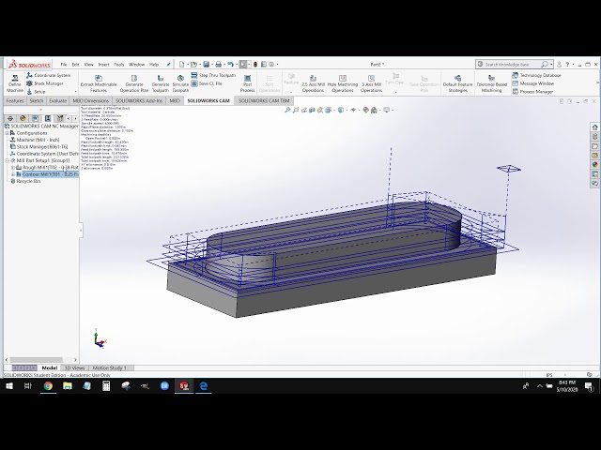Switch to the Sketch tab

point(37,100)
